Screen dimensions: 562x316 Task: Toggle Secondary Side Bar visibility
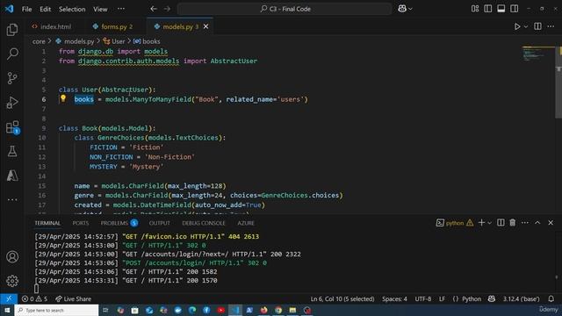[x=514, y=9]
